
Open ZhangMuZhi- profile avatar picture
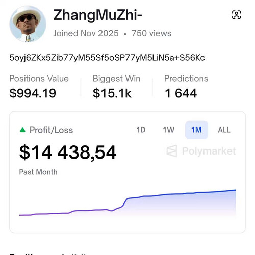pos(28,24)
